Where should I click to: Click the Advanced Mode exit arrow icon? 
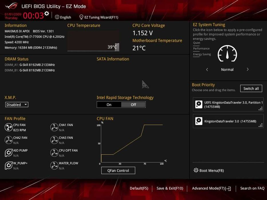[228, 189]
